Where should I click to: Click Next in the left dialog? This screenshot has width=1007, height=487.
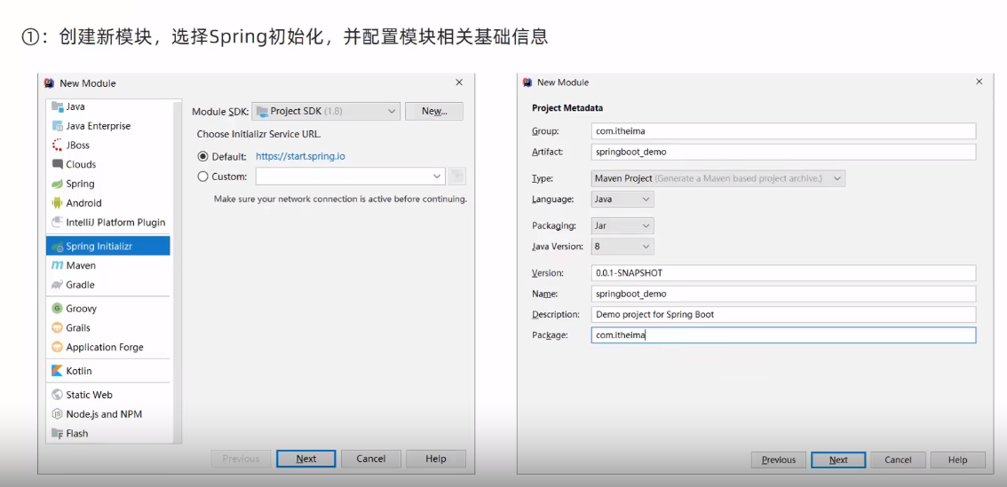tap(306, 459)
